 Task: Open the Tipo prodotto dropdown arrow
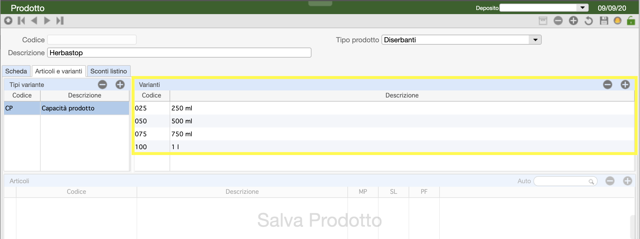[535, 40]
